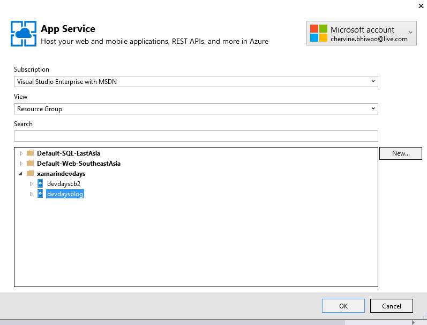The image size is (427, 325).
Task: Click the Microsoft account logo
Action: pyautogui.click(x=319, y=33)
